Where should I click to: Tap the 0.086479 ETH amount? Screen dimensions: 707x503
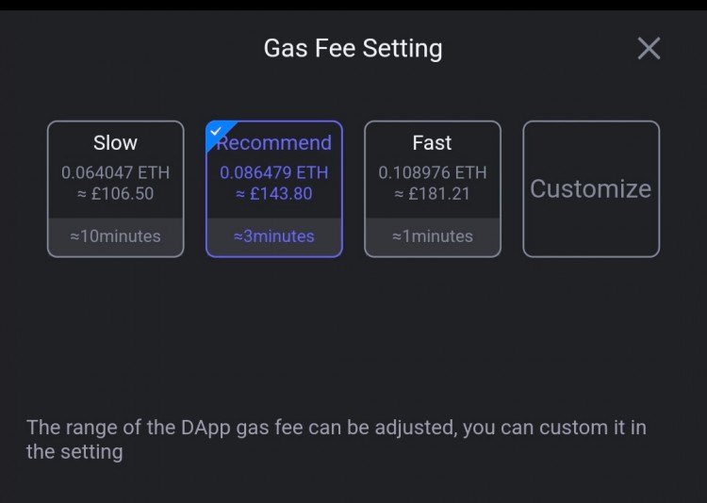[274, 172]
